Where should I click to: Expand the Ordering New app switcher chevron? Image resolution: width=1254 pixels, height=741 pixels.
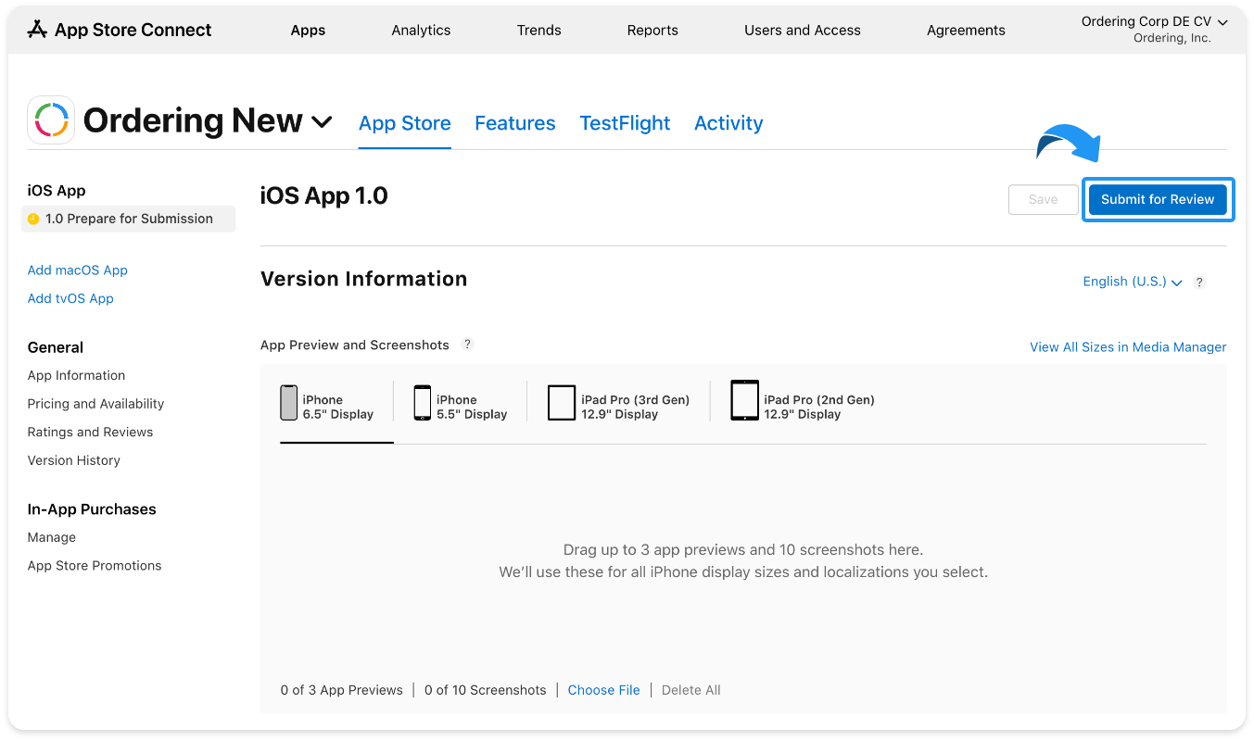pos(322,121)
